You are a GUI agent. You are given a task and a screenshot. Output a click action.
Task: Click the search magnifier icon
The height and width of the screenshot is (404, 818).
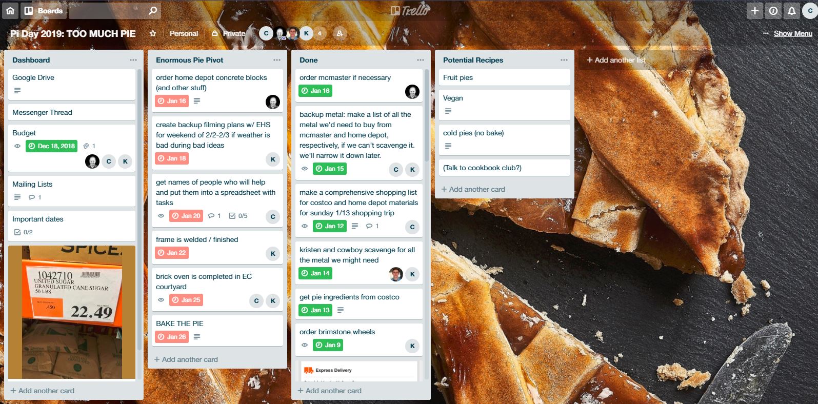(153, 10)
